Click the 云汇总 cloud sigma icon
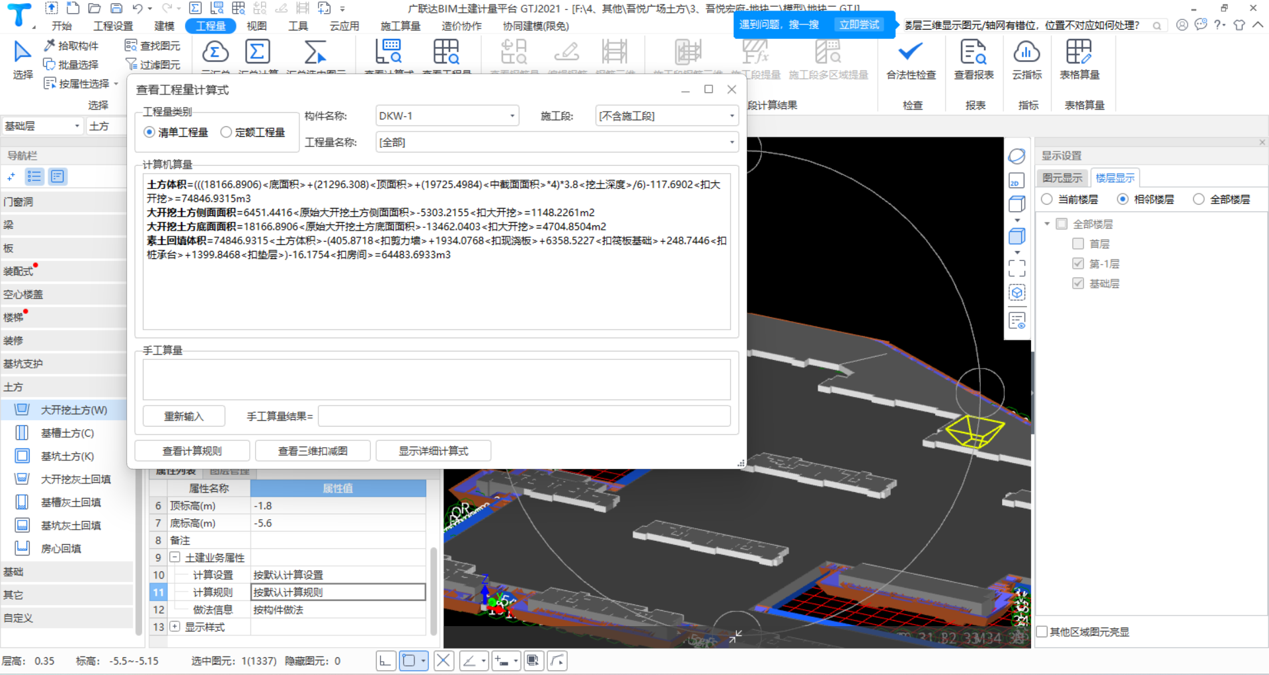1269x675 pixels. (x=215, y=52)
